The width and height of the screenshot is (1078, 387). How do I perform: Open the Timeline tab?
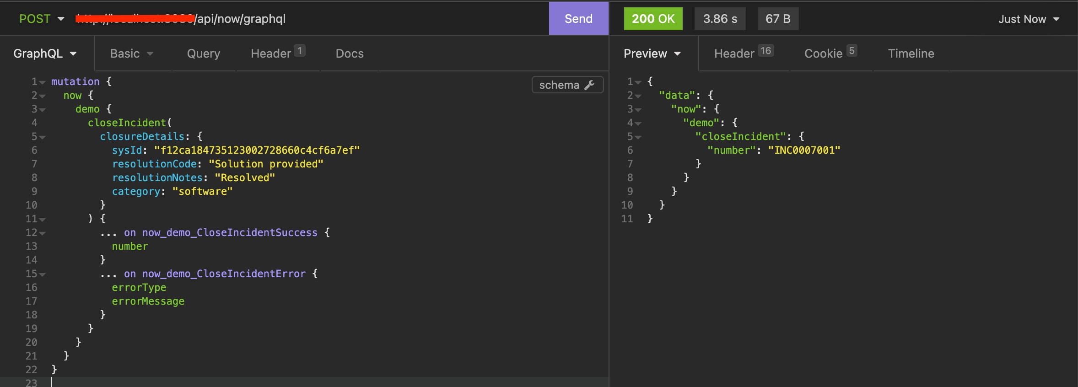click(911, 54)
